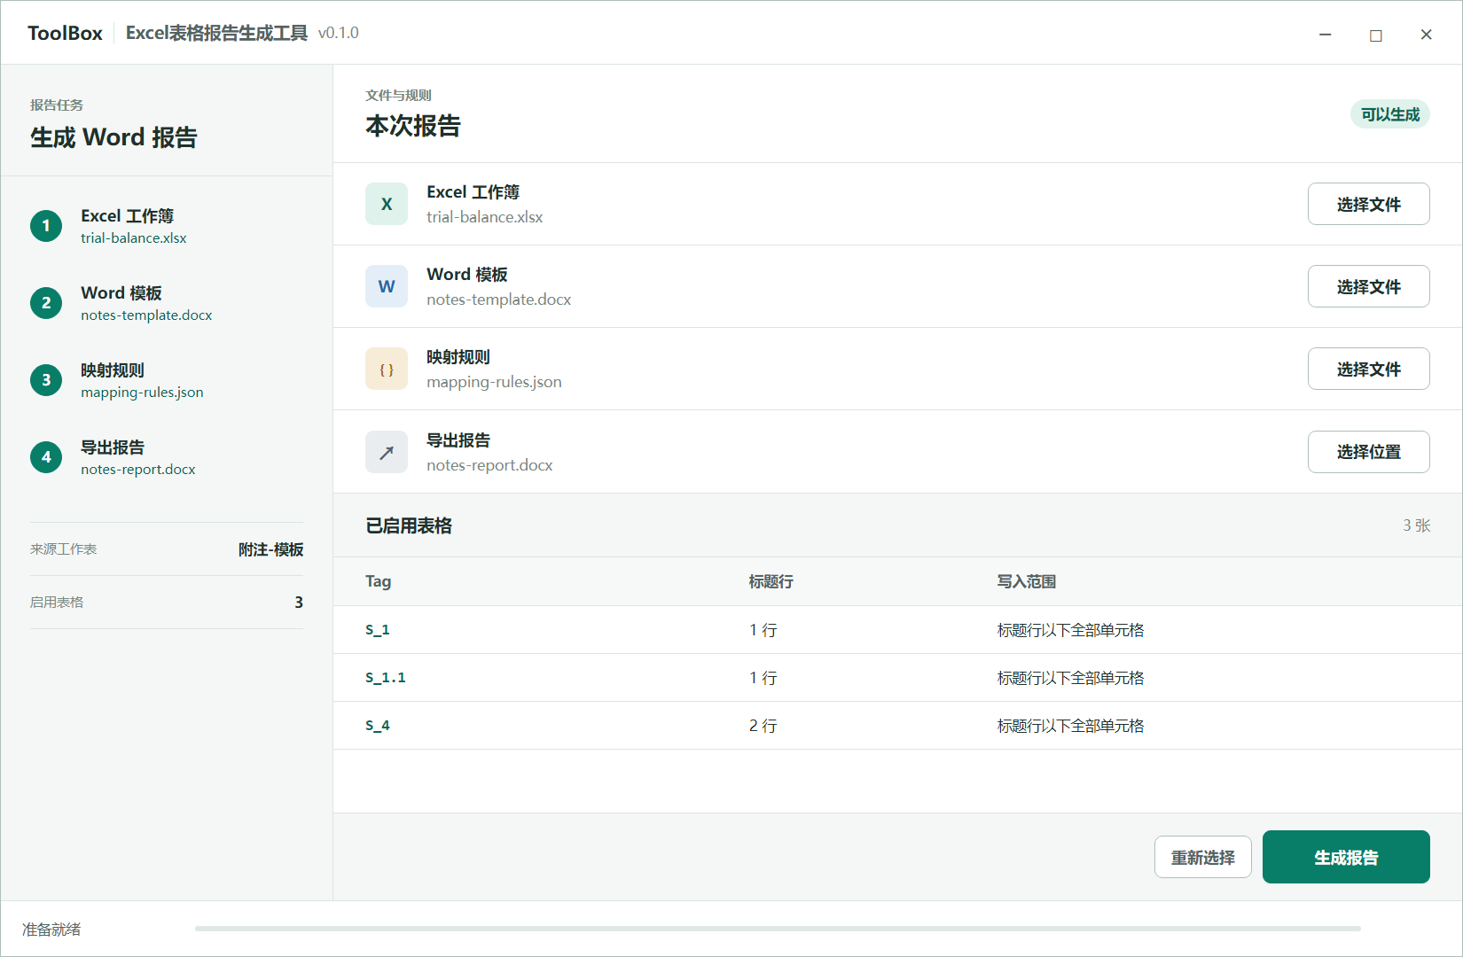Click the Tag column header
Viewport: 1463px width, 957px height.
click(x=378, y=581)
